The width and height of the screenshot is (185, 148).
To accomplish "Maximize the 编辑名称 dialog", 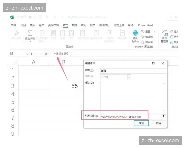I will point(153,63).
